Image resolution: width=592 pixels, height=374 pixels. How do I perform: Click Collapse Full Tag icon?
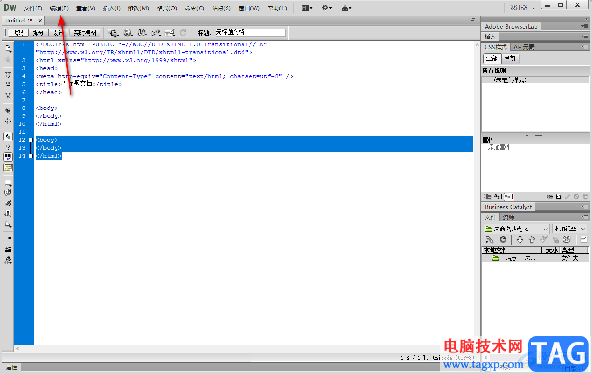(x=8, y=75)
